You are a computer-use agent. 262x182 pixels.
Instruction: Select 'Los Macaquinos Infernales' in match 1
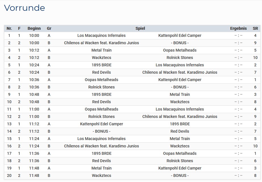[101, 35]
